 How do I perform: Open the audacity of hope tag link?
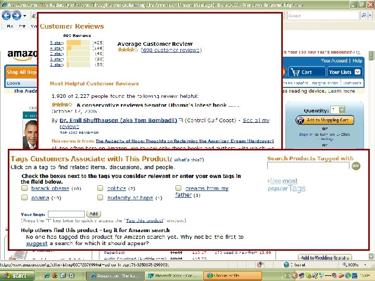130,198
